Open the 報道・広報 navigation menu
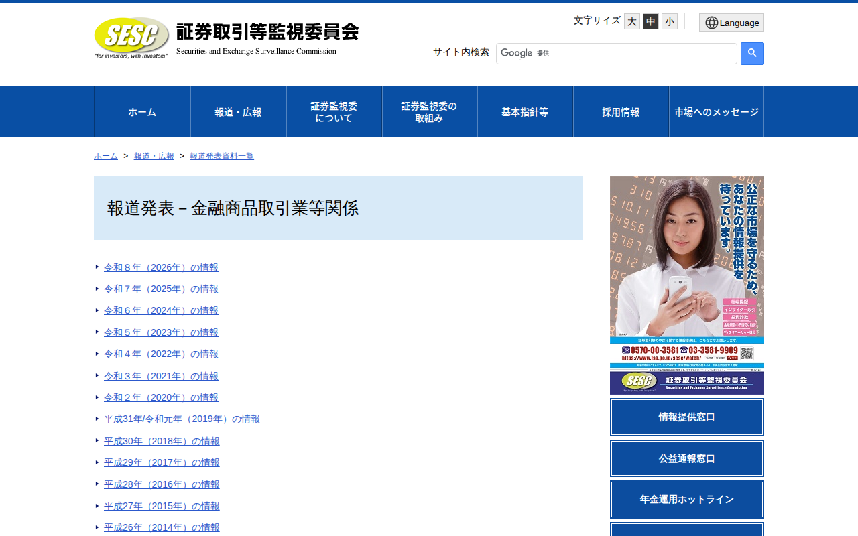This screenshot has width=858, height=536. point(238,111)
